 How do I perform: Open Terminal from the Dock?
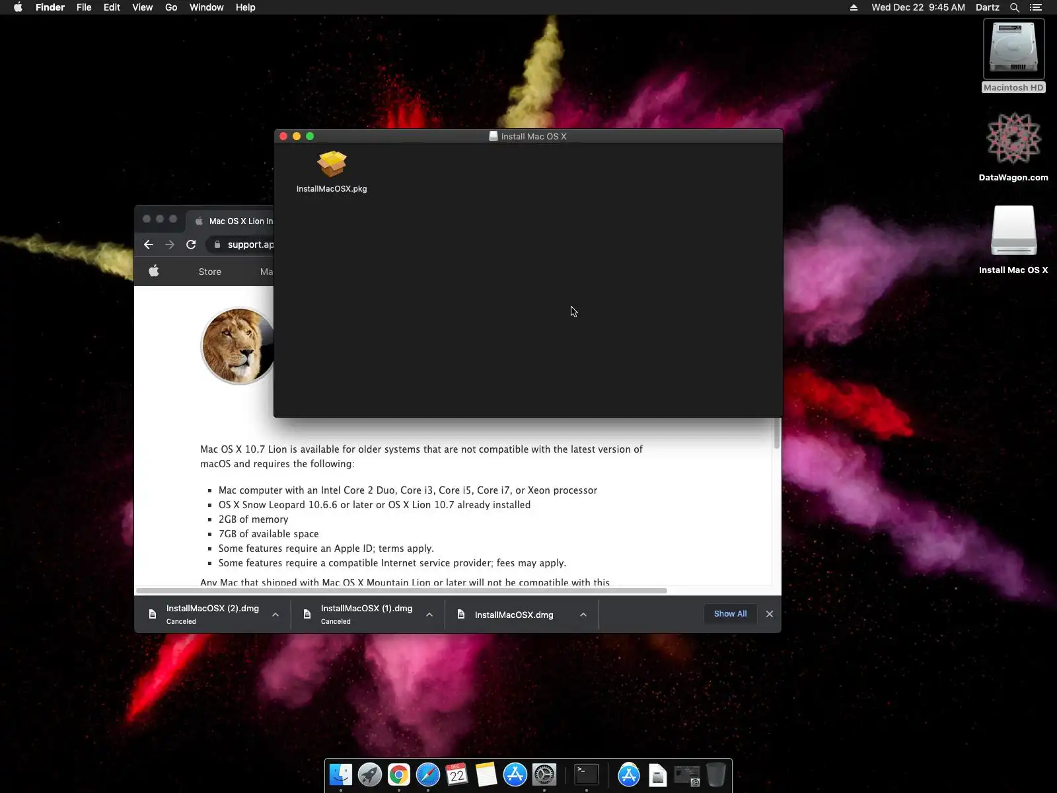click(587, 774)
